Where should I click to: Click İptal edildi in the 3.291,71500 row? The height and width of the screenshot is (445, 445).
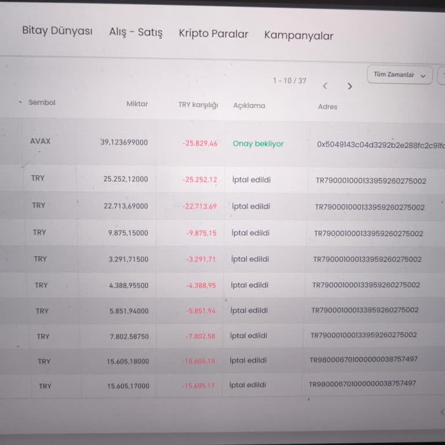tap(250, 259)
